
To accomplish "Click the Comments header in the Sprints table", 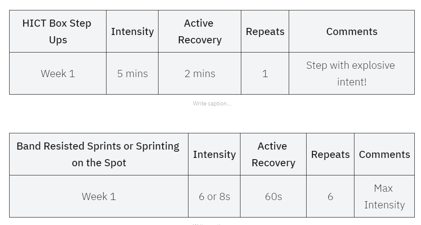I will tap(384, 155).
